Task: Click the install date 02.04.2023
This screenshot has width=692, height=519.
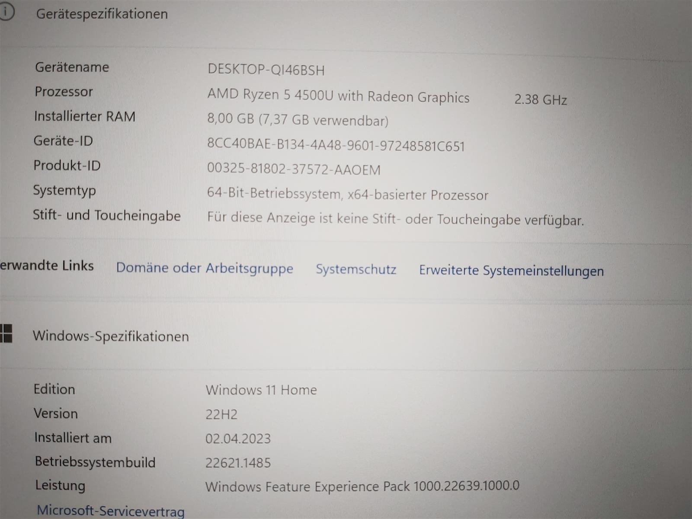Action: pos(238,439)
